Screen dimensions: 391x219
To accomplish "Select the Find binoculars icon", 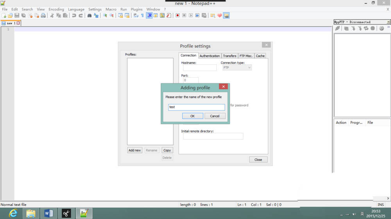I will coord(89,16).
